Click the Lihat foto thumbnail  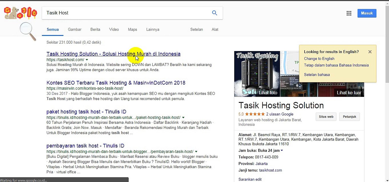point(257,74)
